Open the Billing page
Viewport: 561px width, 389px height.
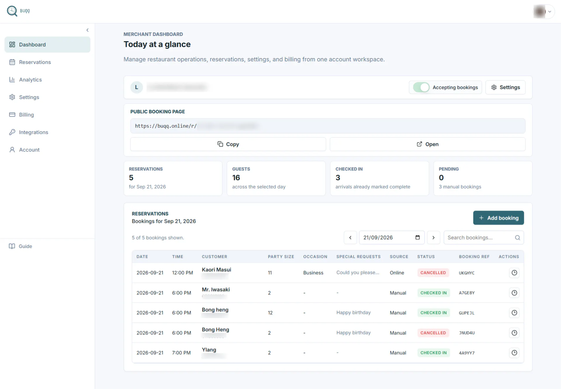click(47, 115)
